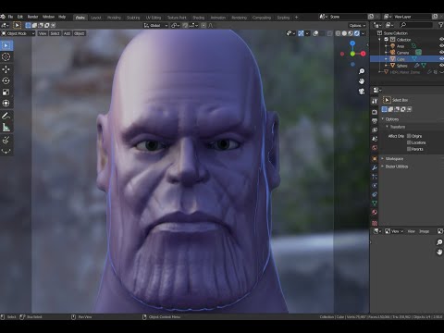This screenshot has width=444, height=333.
Task: Toggle camera view with the camera gizmo icon
Action: (362, 92)
